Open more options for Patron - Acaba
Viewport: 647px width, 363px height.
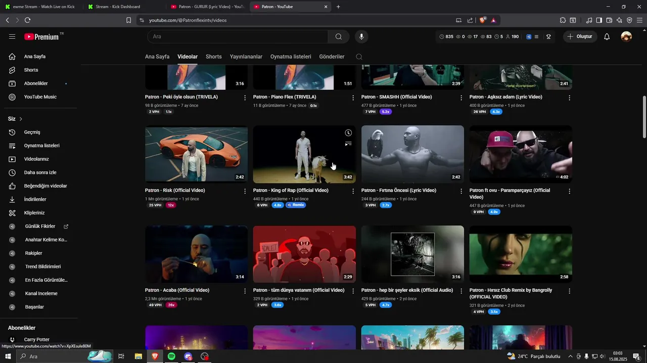click(x=245, y=291)
